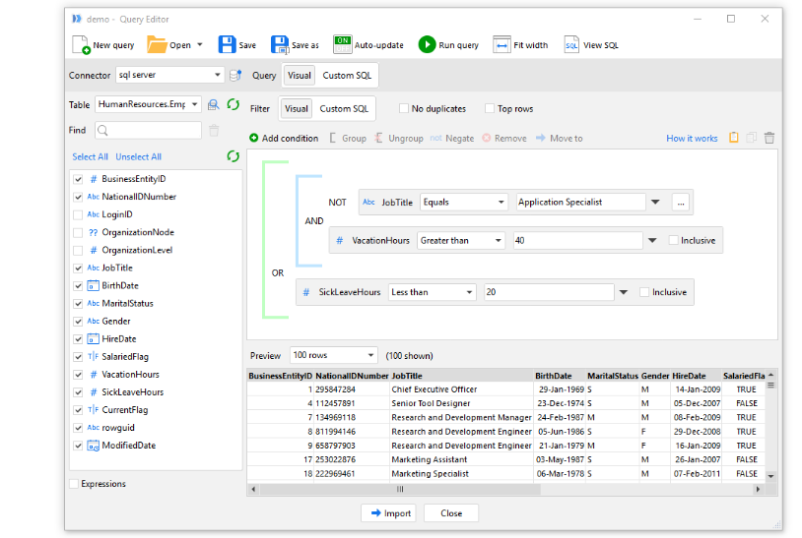Toggle the Auto-update ON/OFF icon
This screenshot has width=802, height=538.
(x=342, y=45)
